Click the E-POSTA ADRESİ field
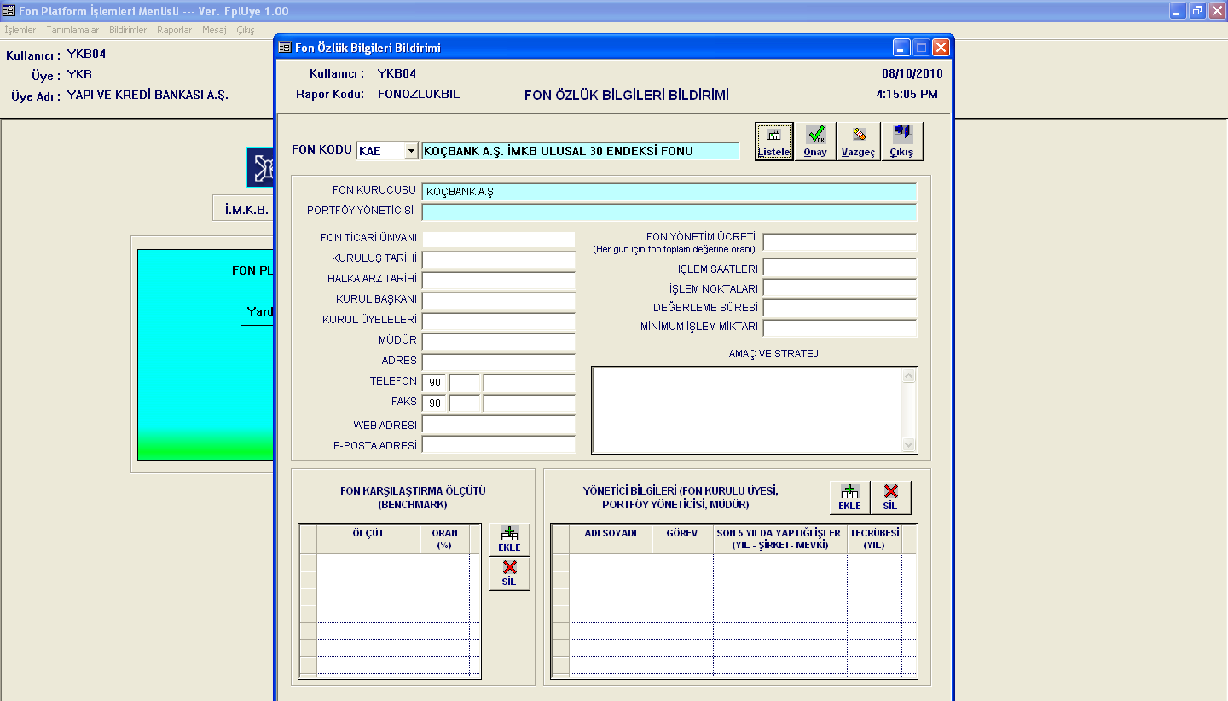Image resolution: width=1228 pixels, height=701 pixels. tap(499, 444)
